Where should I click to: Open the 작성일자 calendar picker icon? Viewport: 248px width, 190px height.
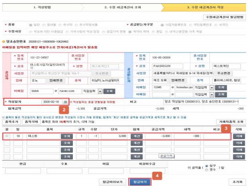(x=65, y=102)
